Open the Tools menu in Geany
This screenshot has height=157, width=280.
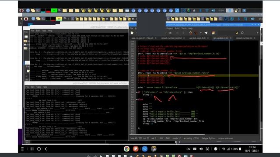click(x=184, y=28)
